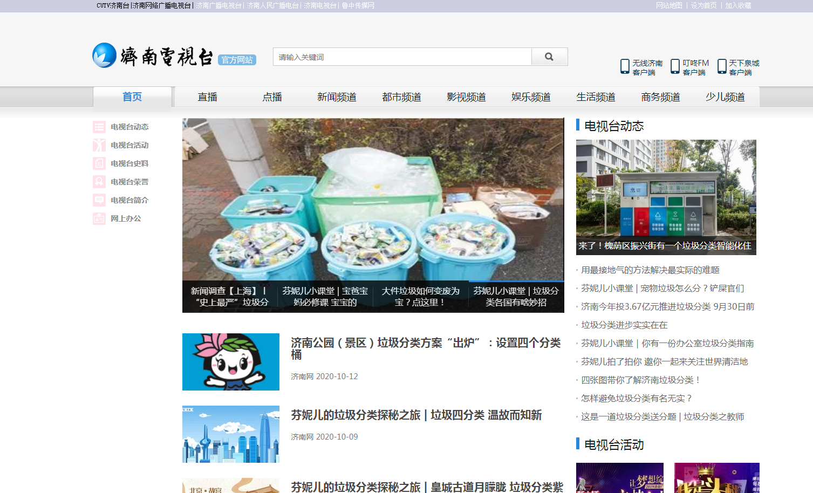Click the Jinan TV station logo
Screen dimensions: 813x493
point(153,56)
